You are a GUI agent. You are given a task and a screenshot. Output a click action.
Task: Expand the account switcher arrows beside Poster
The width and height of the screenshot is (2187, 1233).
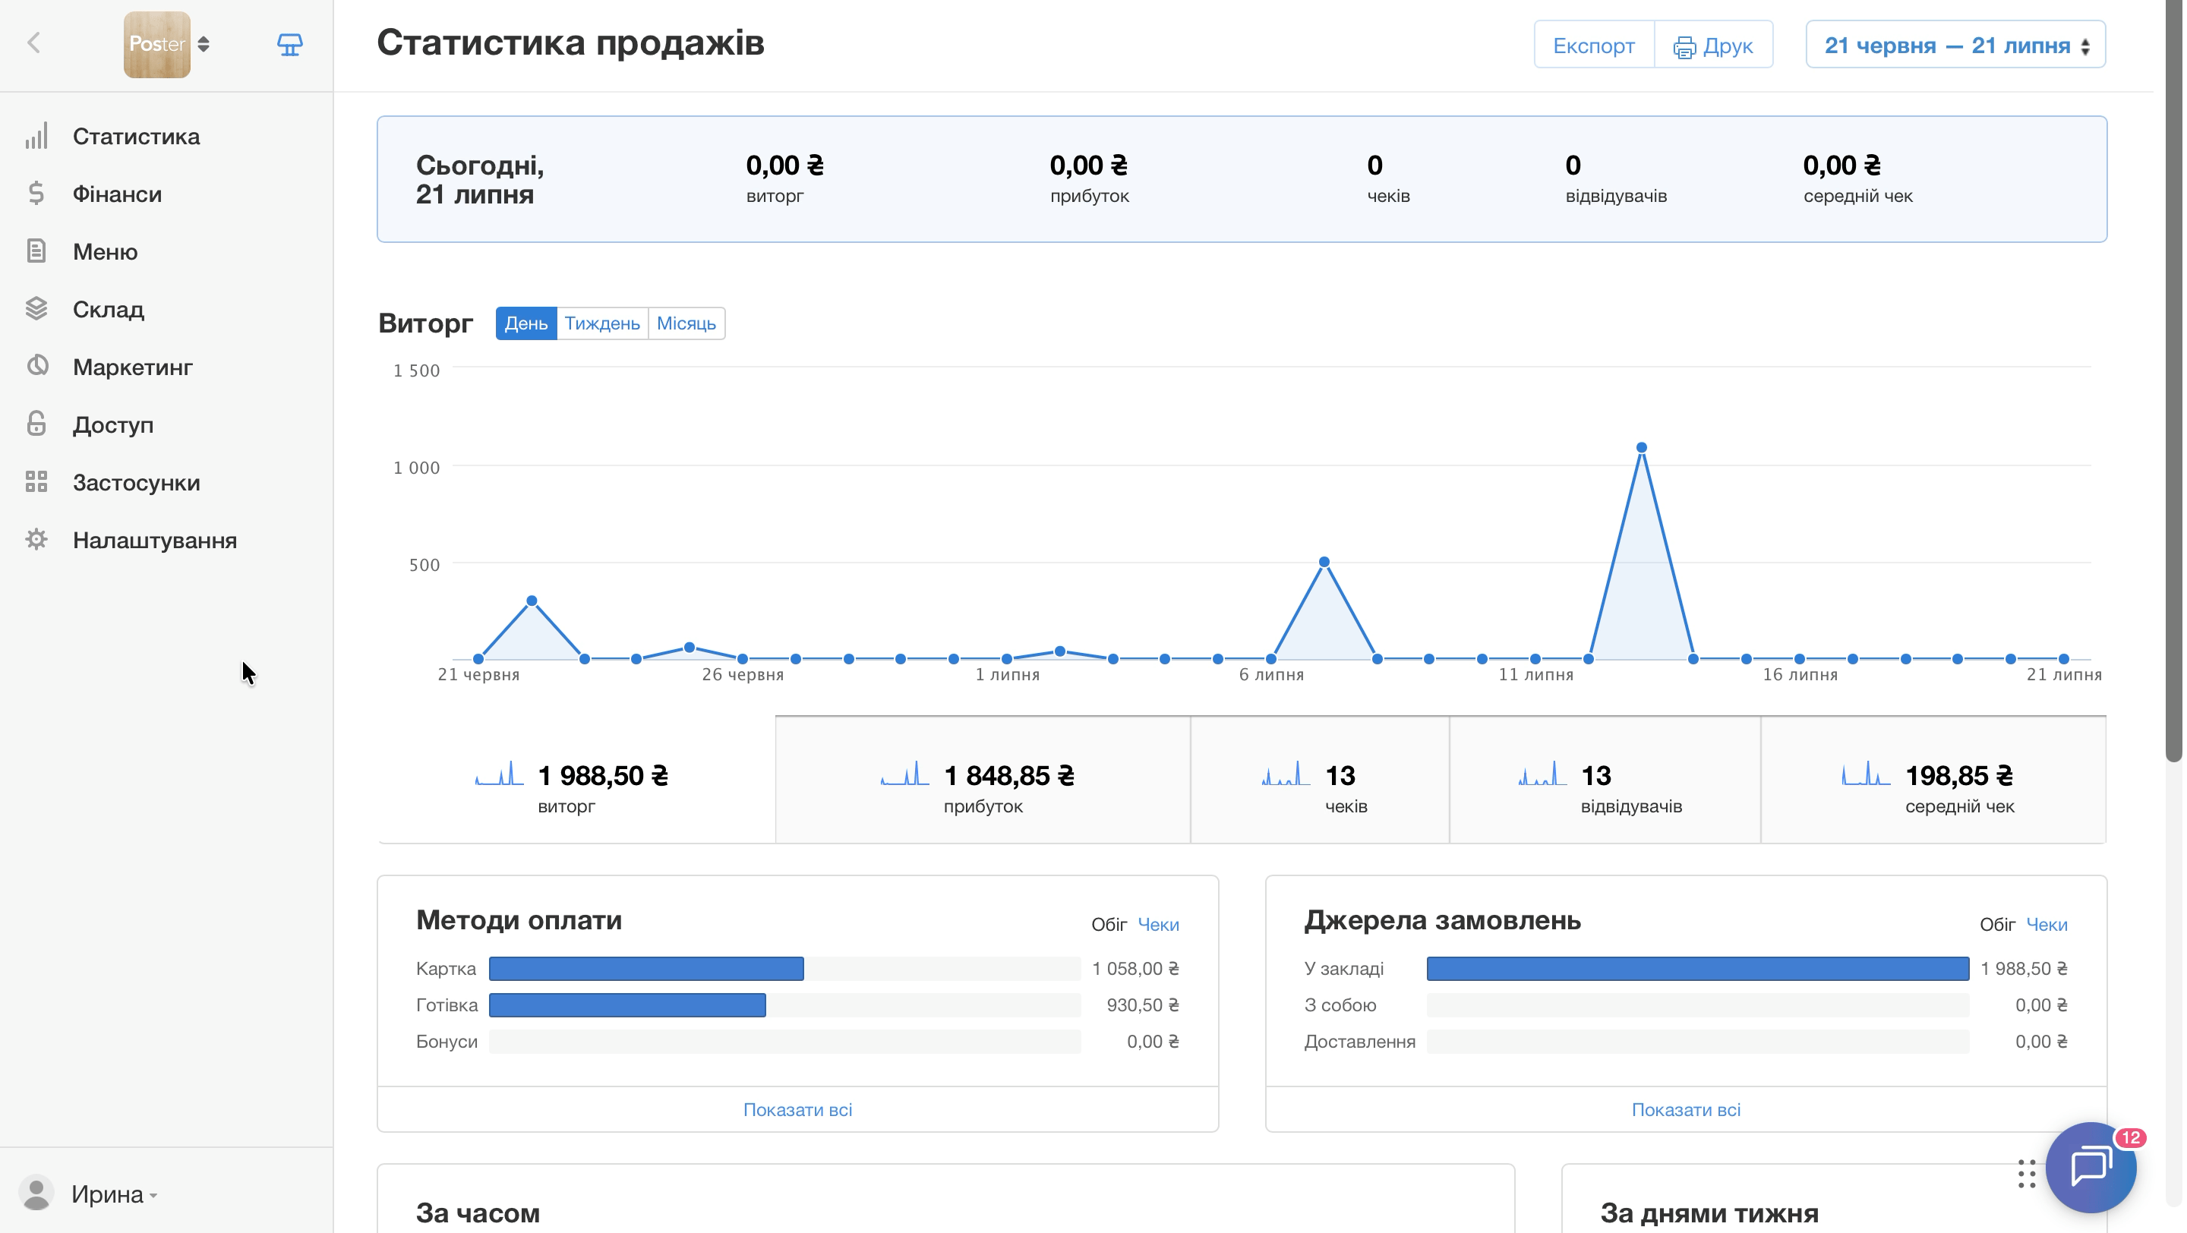pyautogui.click(x=204, y=44)
